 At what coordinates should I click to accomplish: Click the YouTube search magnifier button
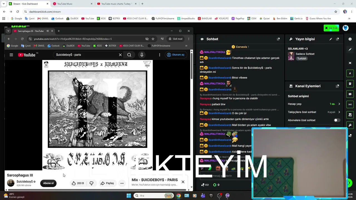click(129, 55)
